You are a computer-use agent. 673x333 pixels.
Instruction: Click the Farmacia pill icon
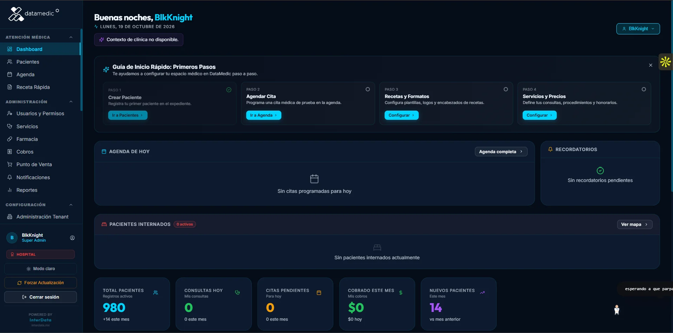9,139
